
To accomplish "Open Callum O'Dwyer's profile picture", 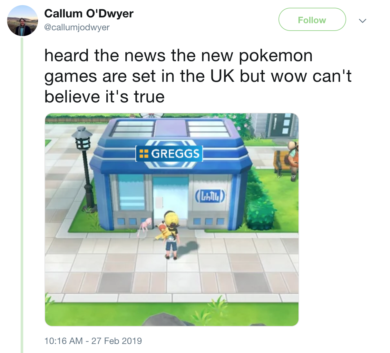I will click(23, 20).
